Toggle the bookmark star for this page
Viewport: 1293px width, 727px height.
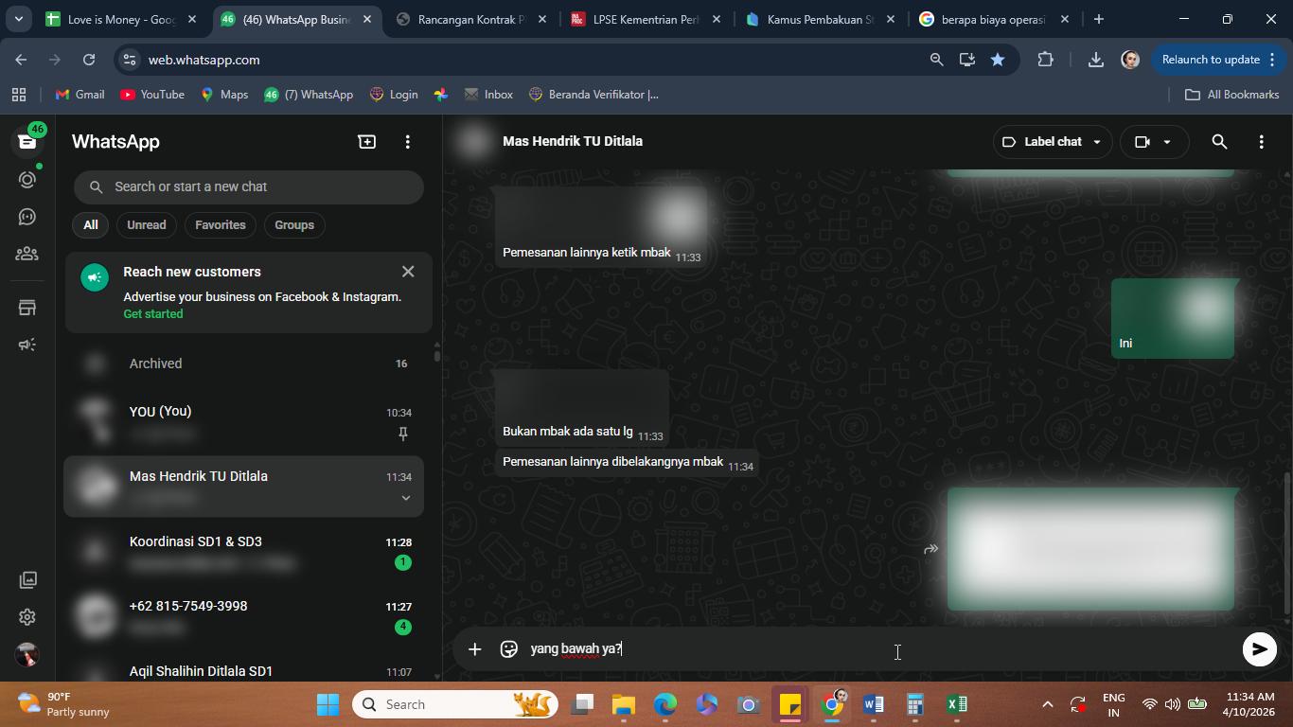[998, 60]
